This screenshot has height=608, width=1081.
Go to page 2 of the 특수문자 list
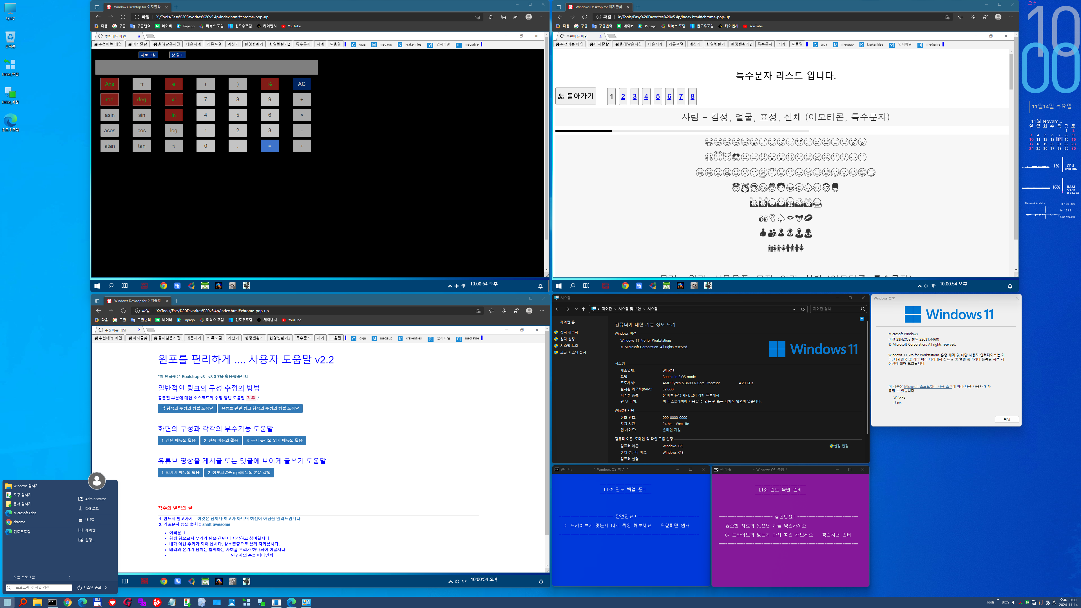click(623, 97)
